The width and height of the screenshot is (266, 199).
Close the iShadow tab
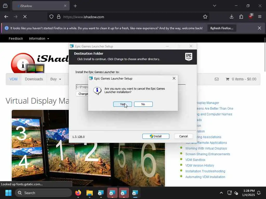(x=65, y=6)
